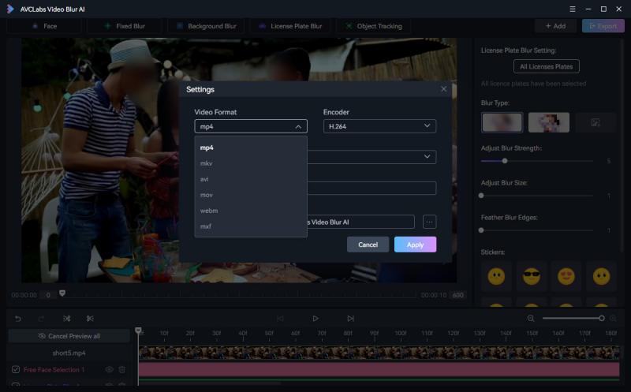Click the Adjust Blur Size slider handle
The image size is (631, 392).
click(x=481, y=196)
